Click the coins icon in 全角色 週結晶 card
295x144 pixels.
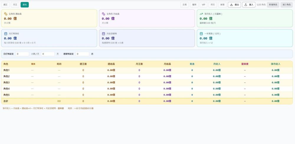click(6, 14)
